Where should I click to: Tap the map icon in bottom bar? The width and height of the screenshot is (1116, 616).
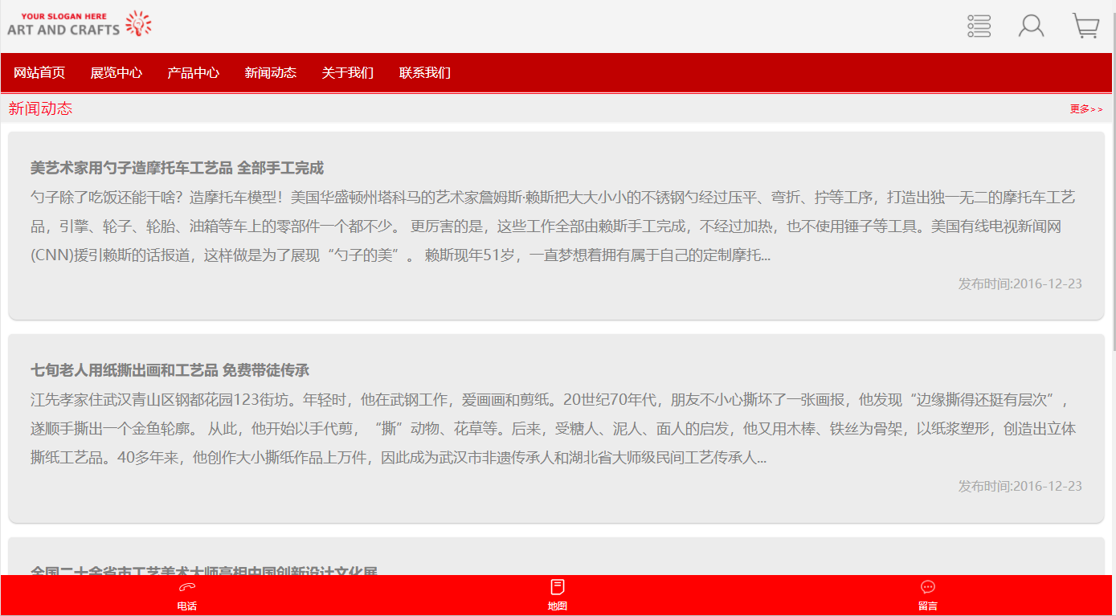pyautogui.click(x=558, y=587)
